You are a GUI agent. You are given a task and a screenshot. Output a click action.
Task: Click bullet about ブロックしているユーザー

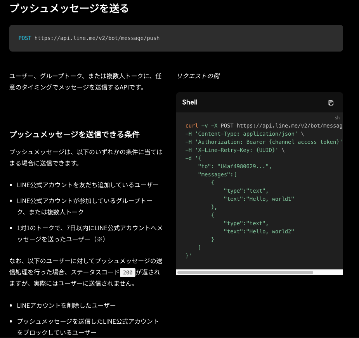(x=88, y=327)
